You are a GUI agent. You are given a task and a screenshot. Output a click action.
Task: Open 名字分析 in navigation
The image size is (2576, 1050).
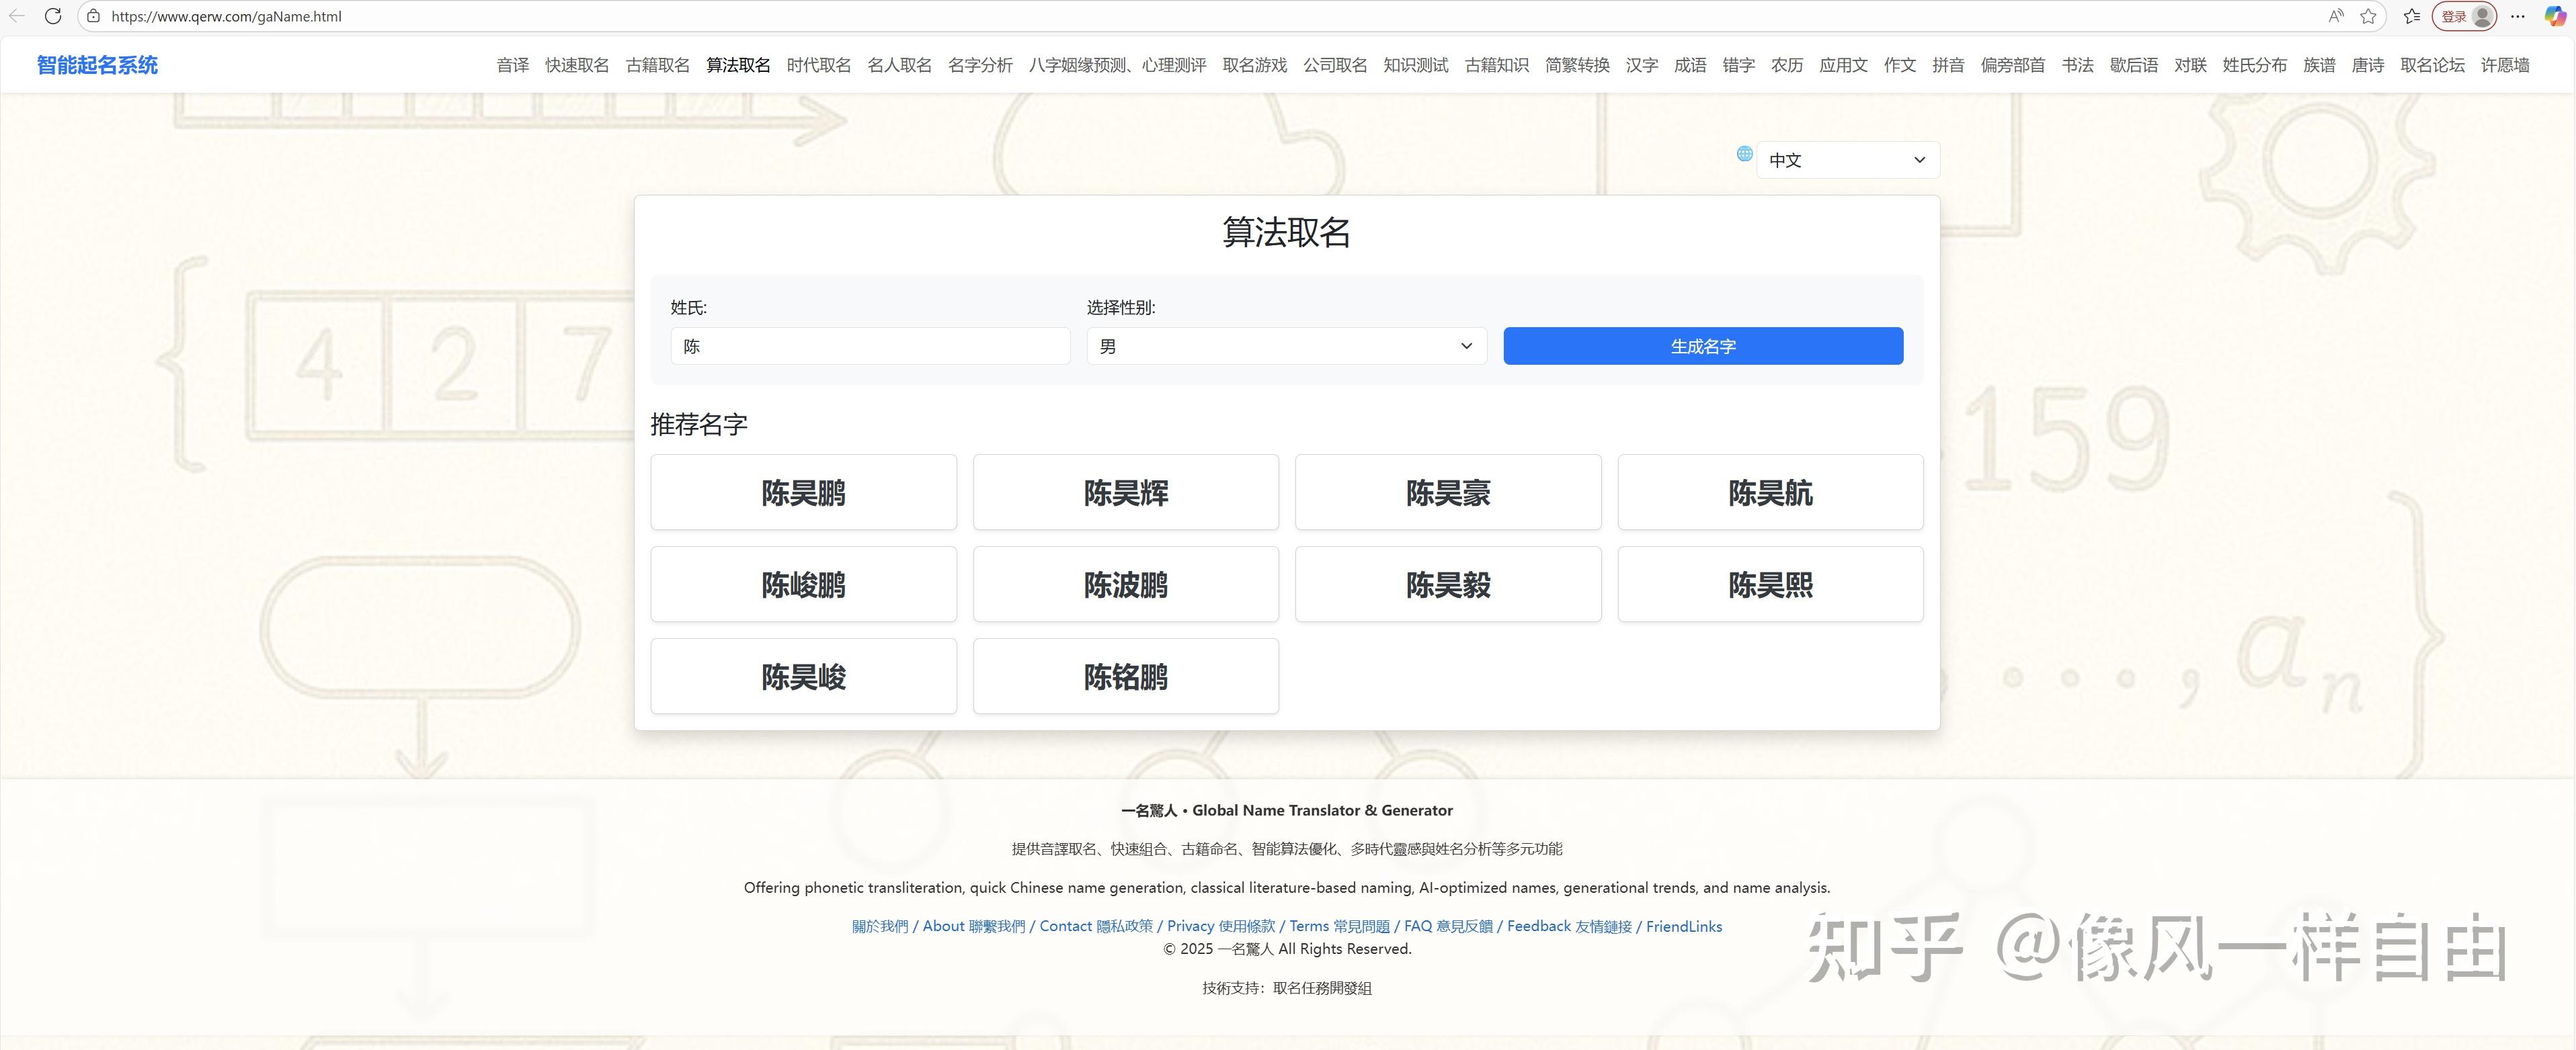tap(980, 65)
